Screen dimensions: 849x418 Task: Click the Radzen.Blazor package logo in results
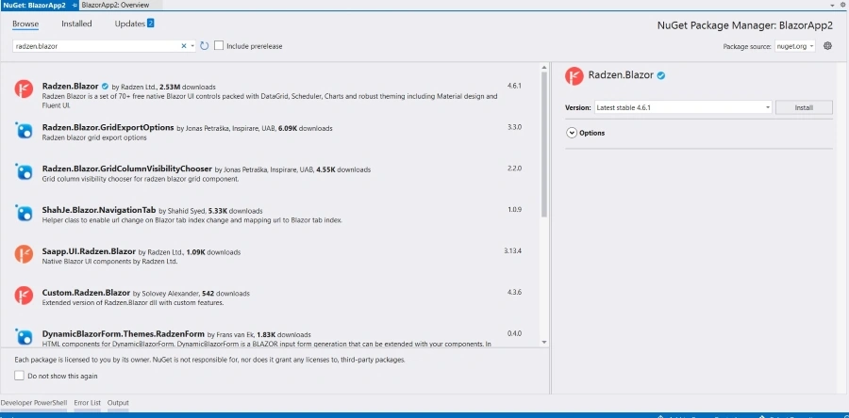pos(24,88)
